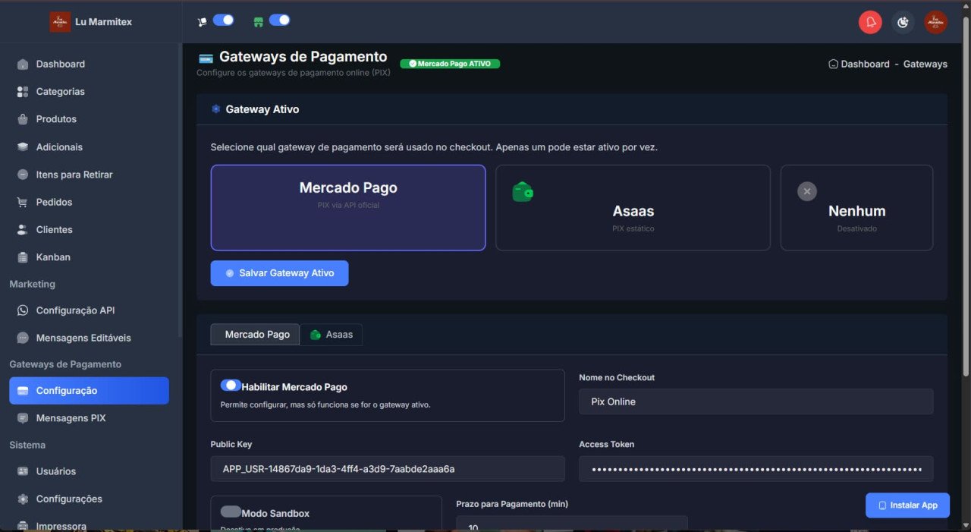Open the Pedidos section in the sidebar

point(53,202)
